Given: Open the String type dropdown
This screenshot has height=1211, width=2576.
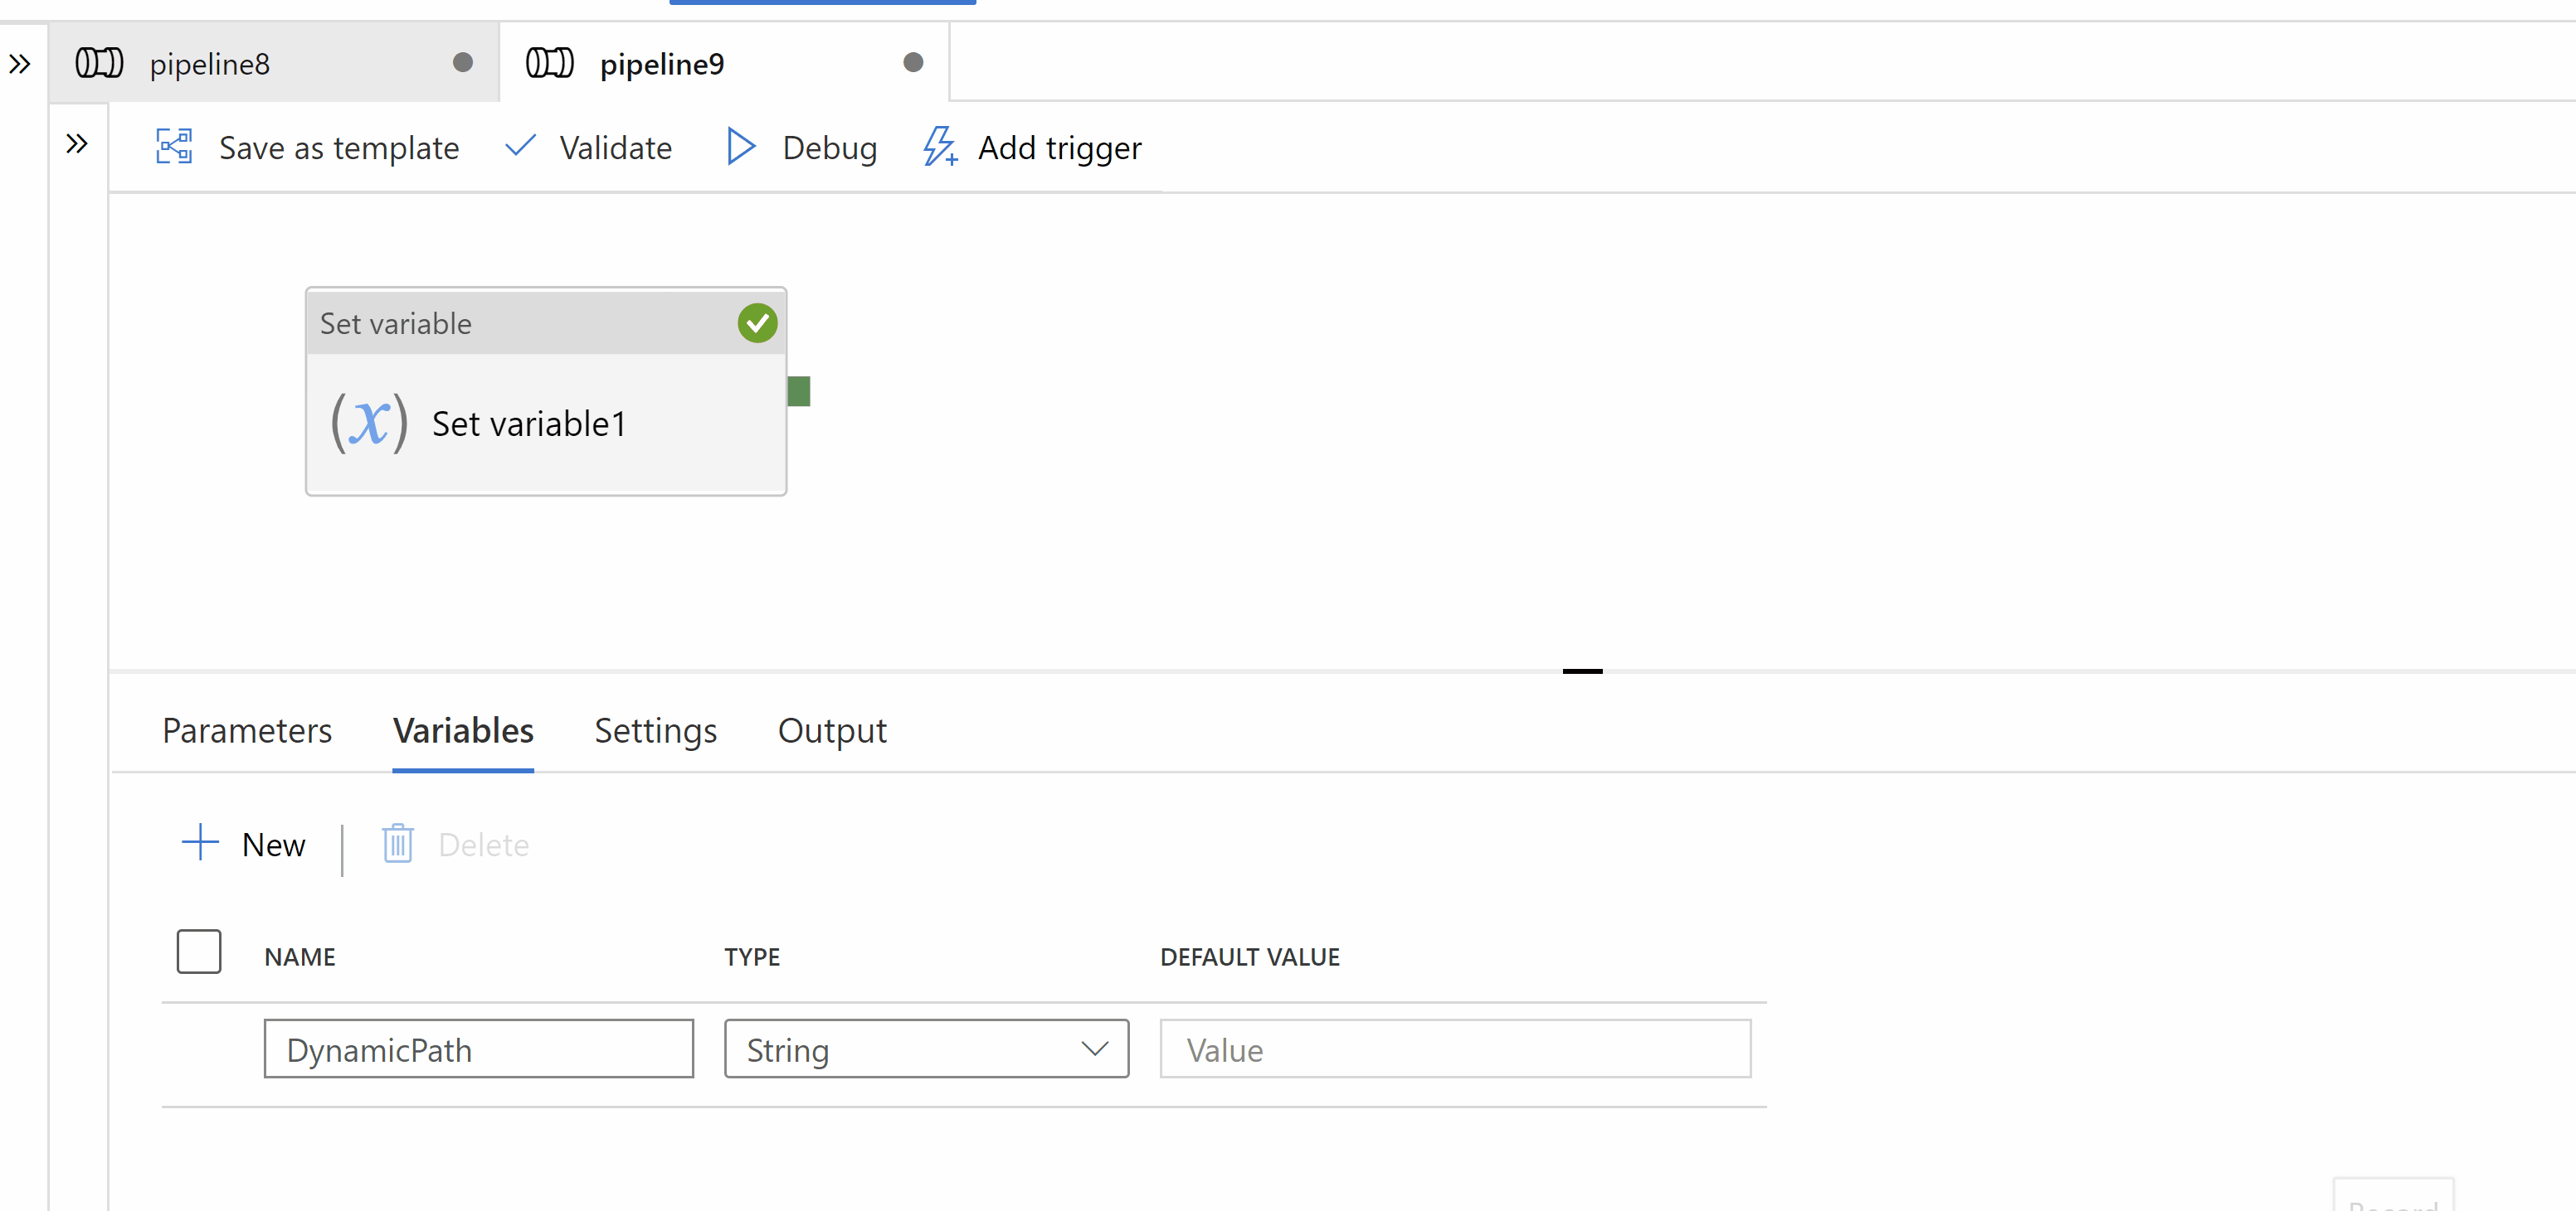Looking at the screenshot, I should tap(926, 1049).
